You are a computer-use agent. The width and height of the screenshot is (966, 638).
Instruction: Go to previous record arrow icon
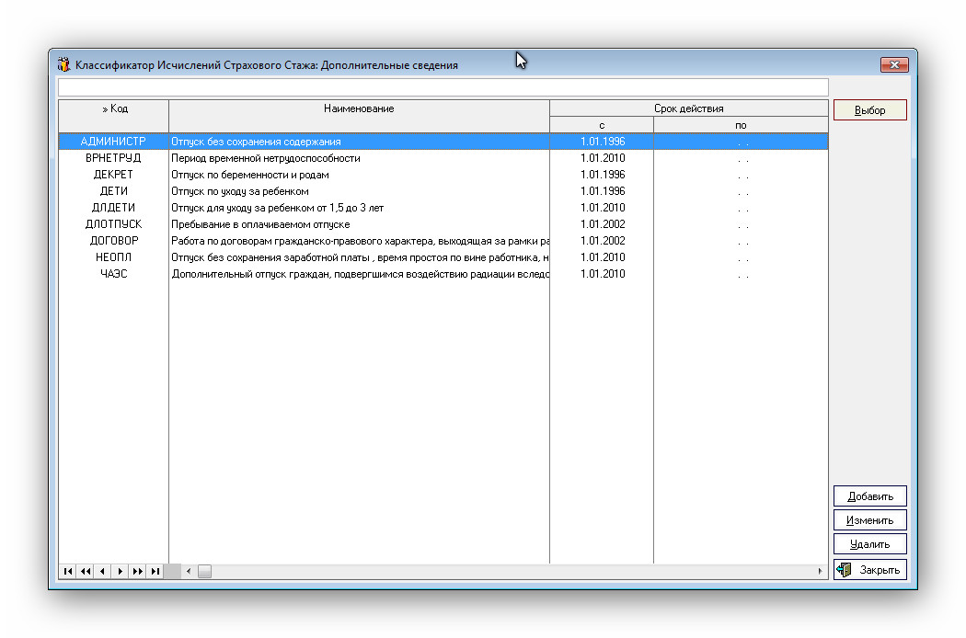pos(102,572)
